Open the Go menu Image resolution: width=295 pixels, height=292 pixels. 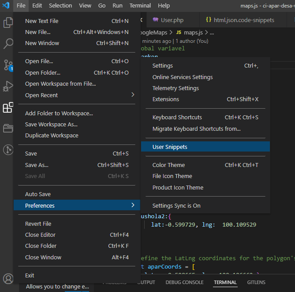[102, 6]
